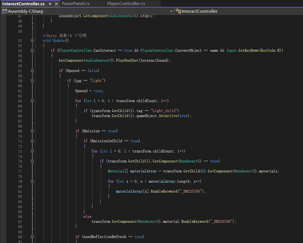Collapse the tag Light block at line 59
Screen dimensions: 303x243
(32, 80)
